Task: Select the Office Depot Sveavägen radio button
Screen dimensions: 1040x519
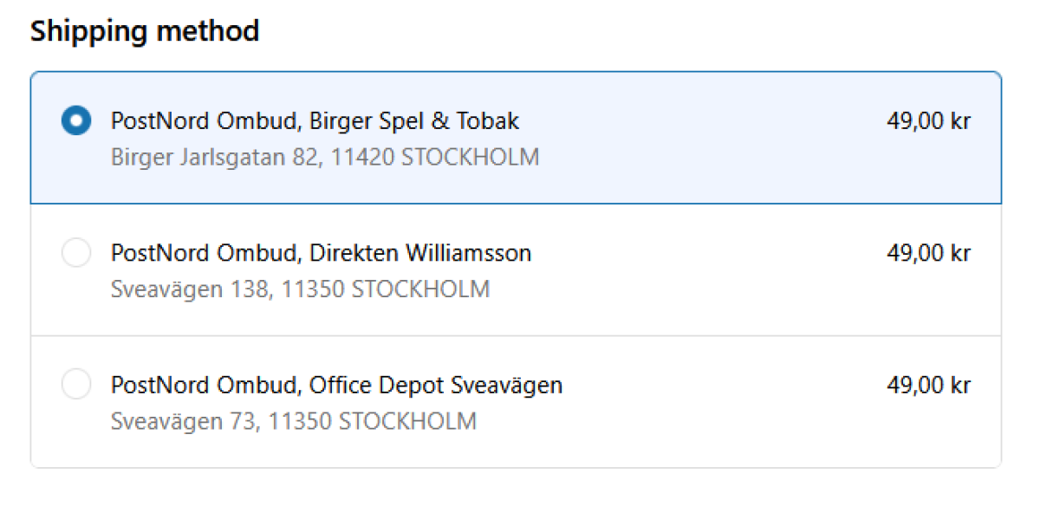Action: [x=76, y=385]
